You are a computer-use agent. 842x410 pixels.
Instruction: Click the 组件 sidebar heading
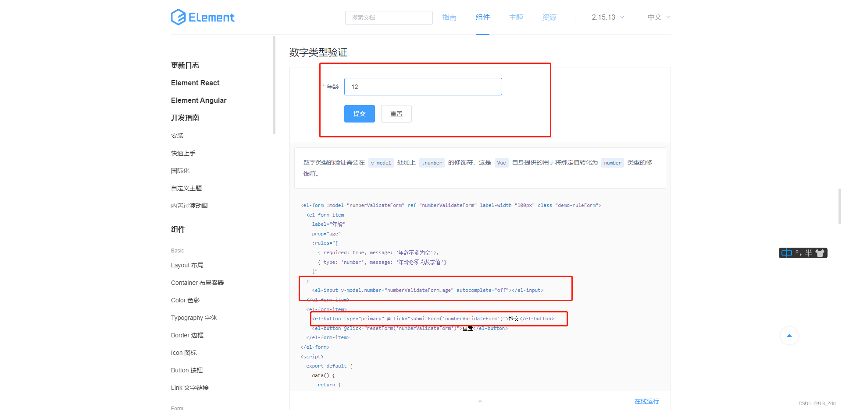coord(178,229)
